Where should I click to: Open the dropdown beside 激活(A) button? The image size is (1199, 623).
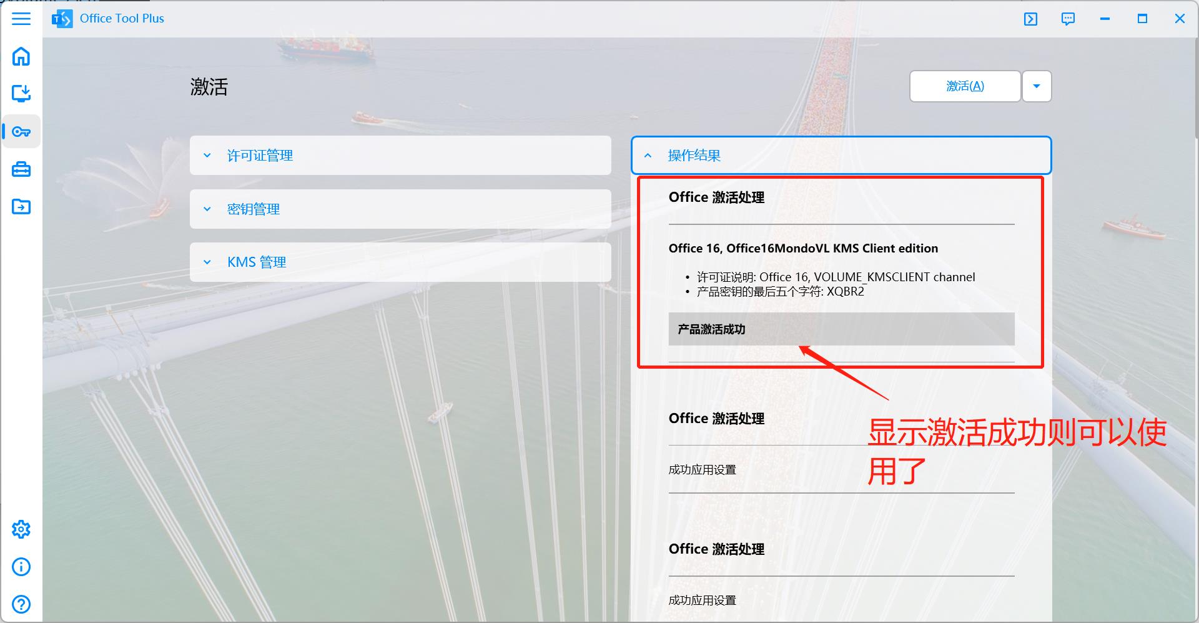pyautogui.click(x=1036, y=86)
